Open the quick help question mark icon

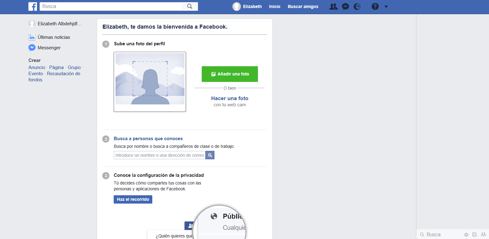click(x=375, y=6)
